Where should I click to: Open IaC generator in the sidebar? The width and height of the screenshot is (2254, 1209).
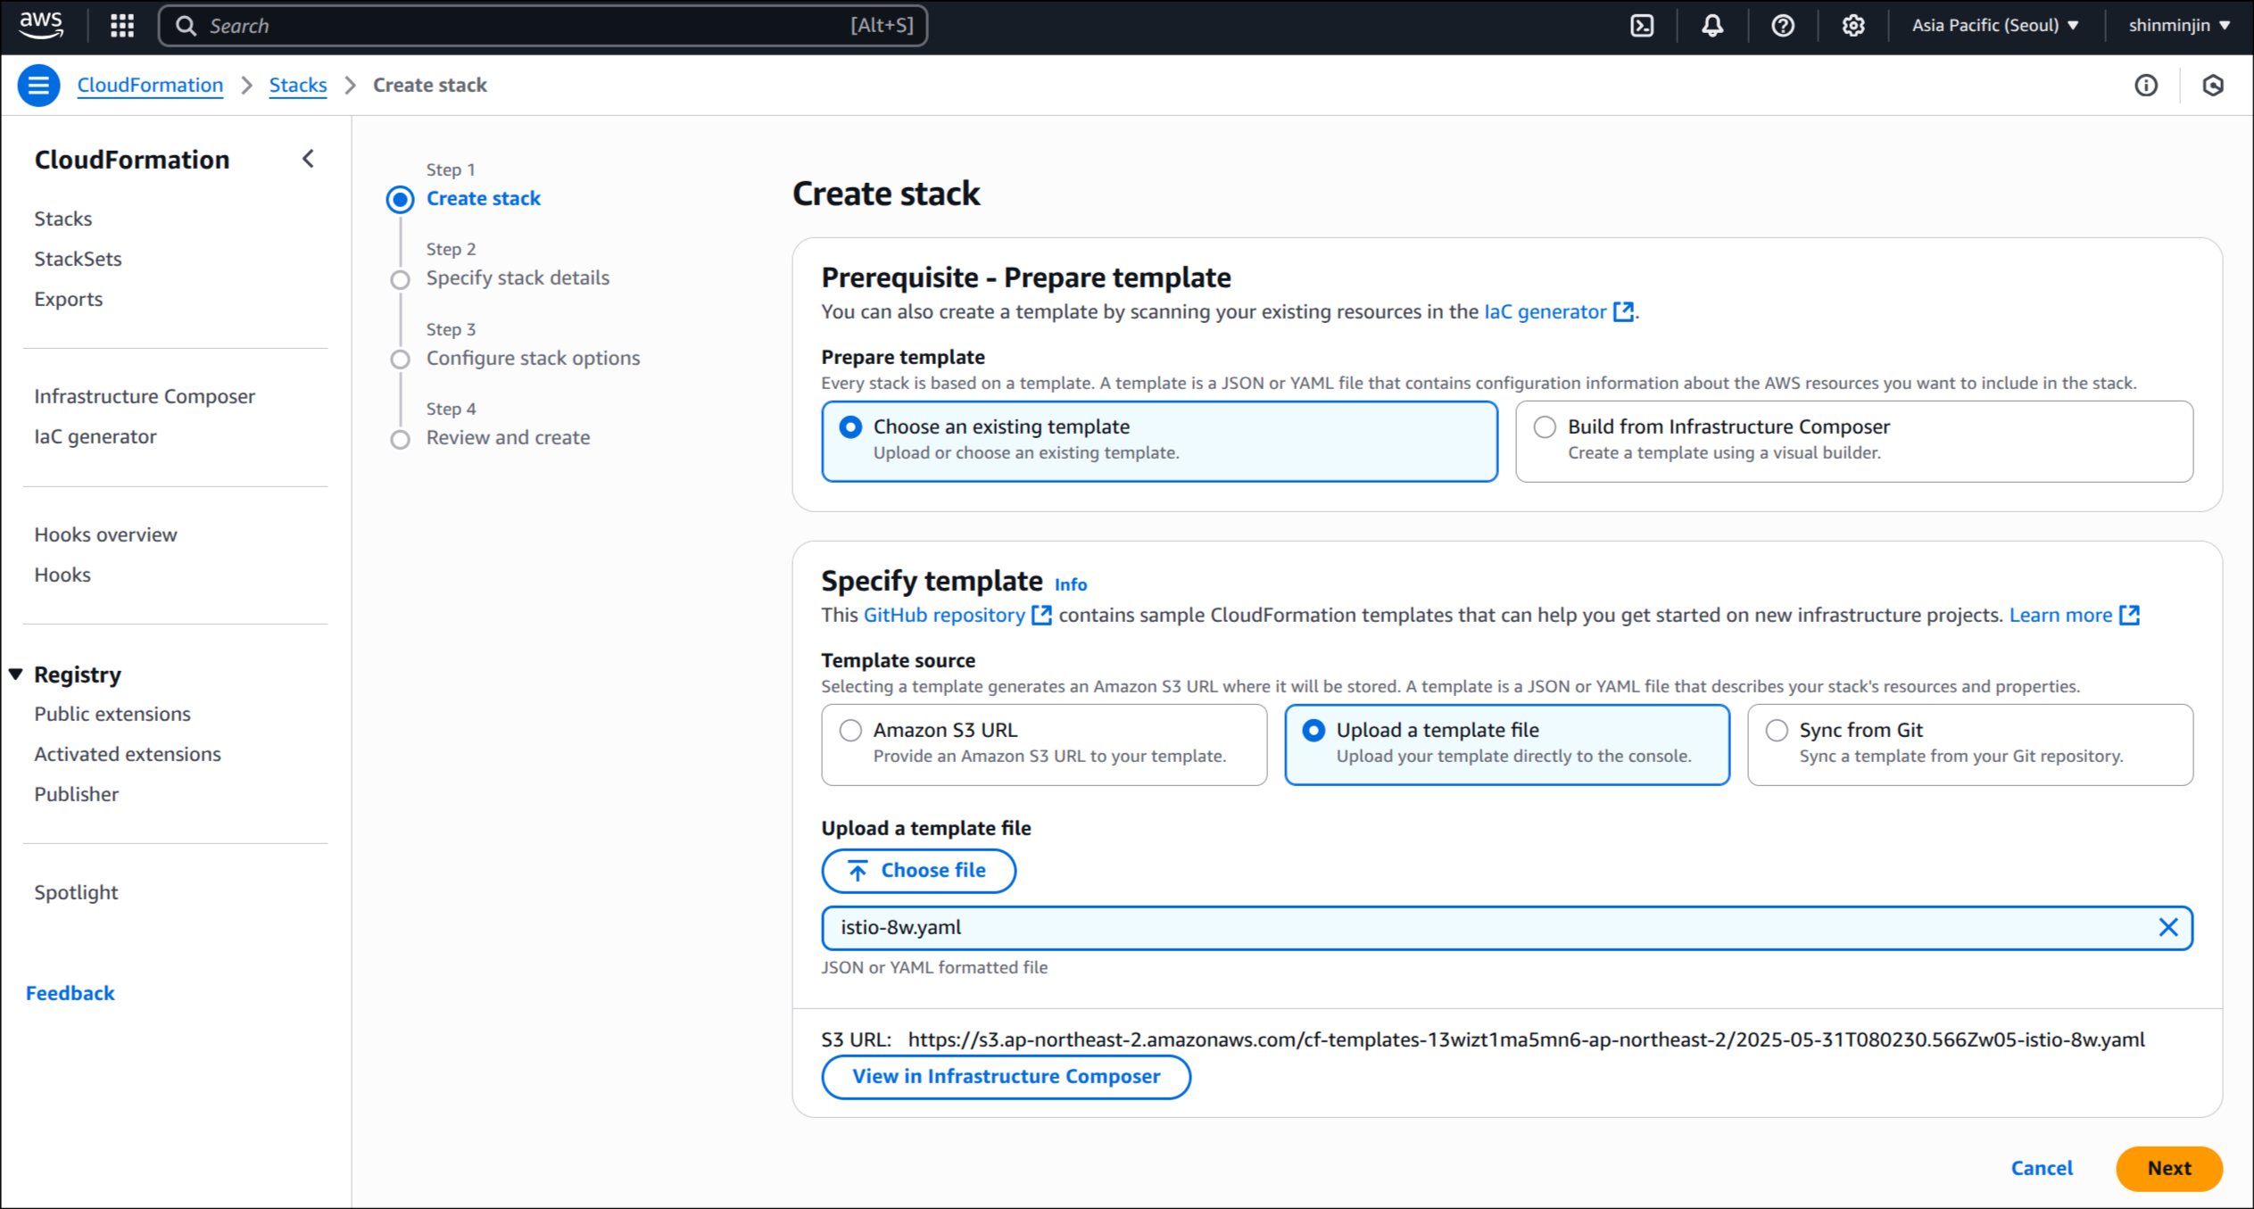click(x=95, y=436)
